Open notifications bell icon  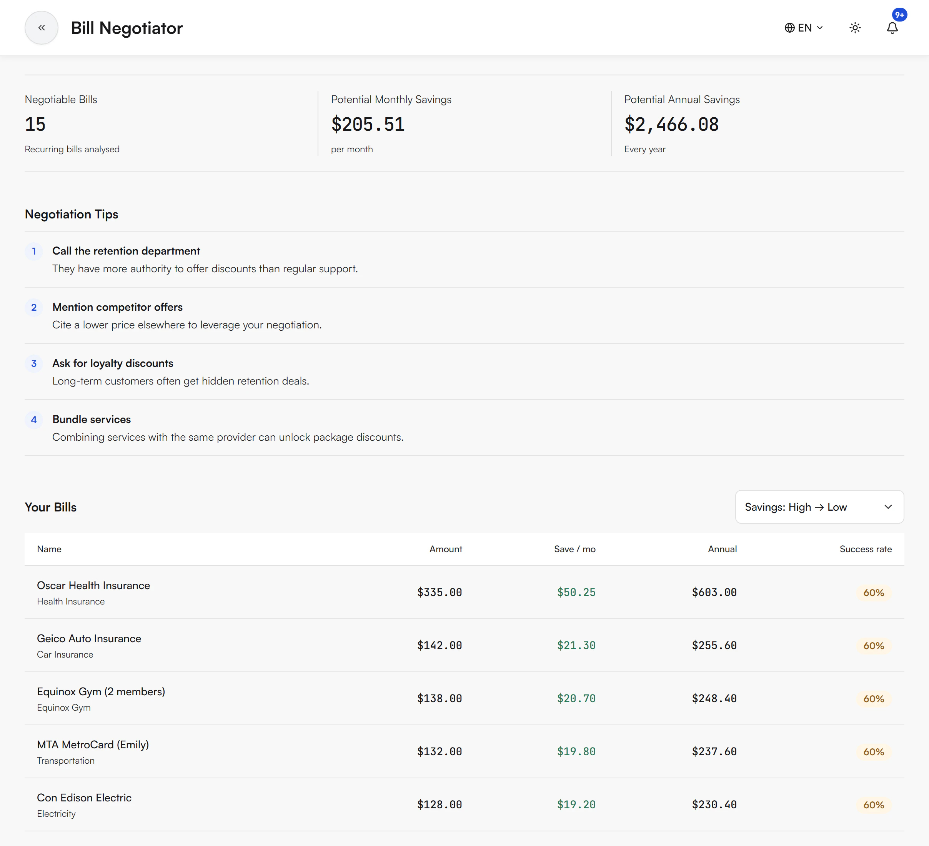(892, 28)
